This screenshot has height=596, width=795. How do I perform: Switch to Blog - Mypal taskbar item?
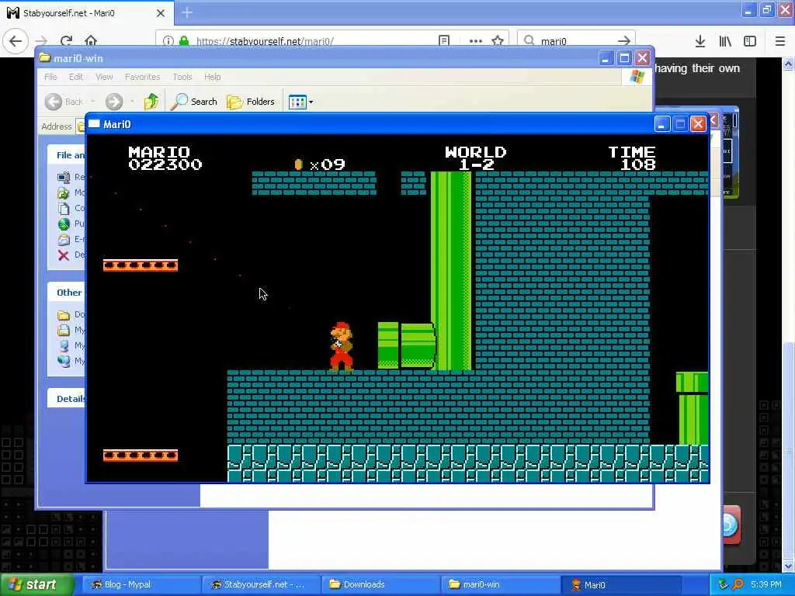tap(141, 584)
